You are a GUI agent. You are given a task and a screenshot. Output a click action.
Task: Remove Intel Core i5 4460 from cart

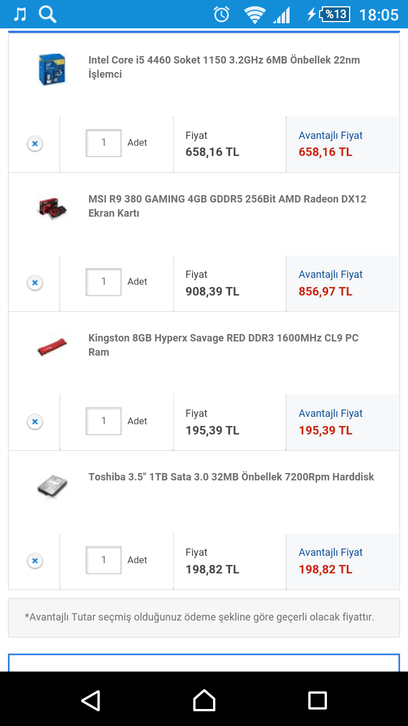pos(35,144)
